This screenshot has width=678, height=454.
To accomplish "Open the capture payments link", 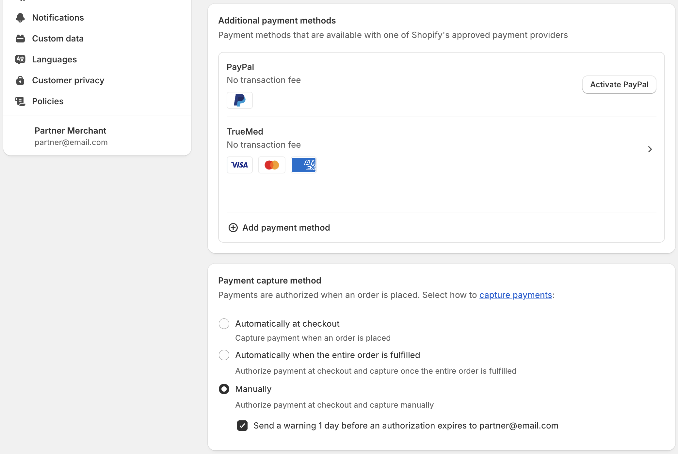I will [515, 295].
